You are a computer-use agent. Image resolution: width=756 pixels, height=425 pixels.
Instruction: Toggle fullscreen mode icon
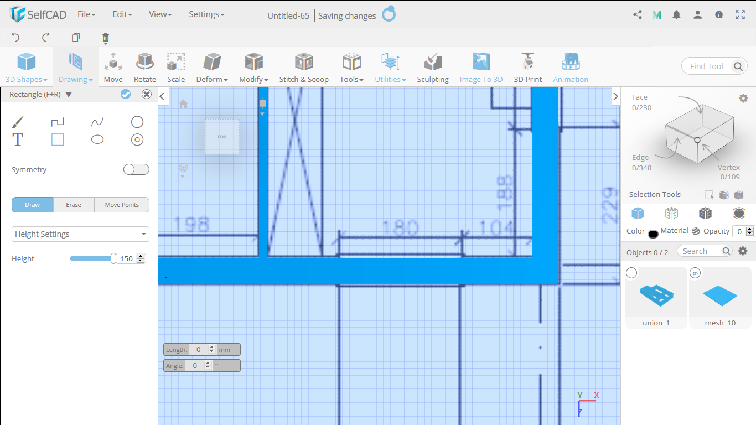[x=741, y=15]
